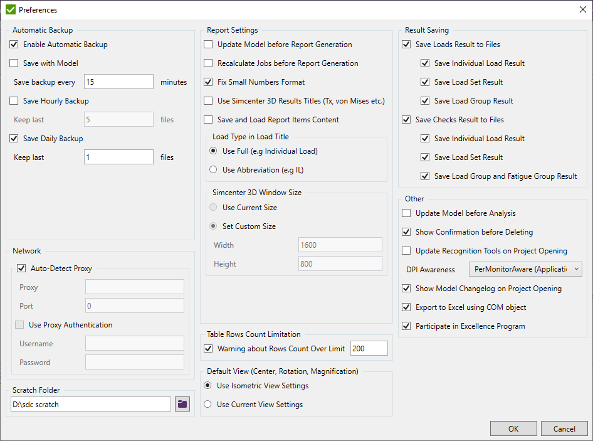Turn off Auto-Detect Proxy
Screen dimensions: 593x441
point(21,268)
